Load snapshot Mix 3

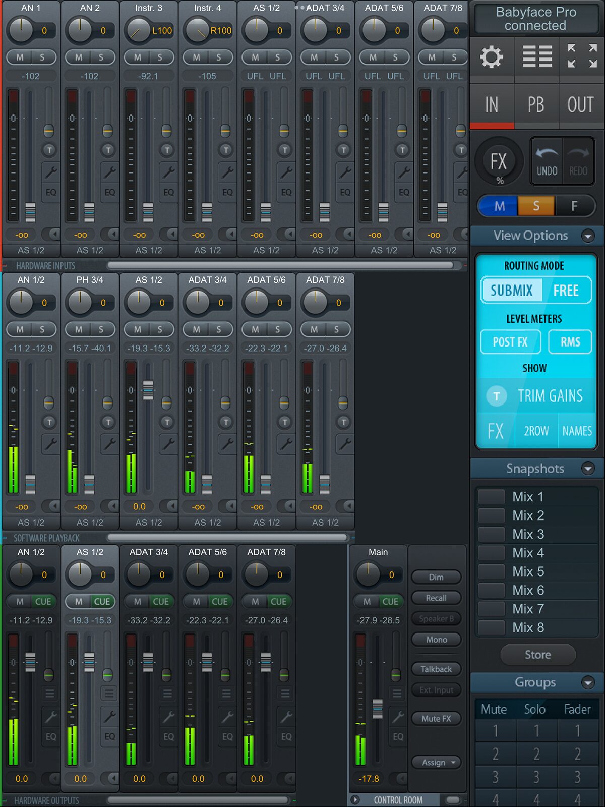coord(536,534)
